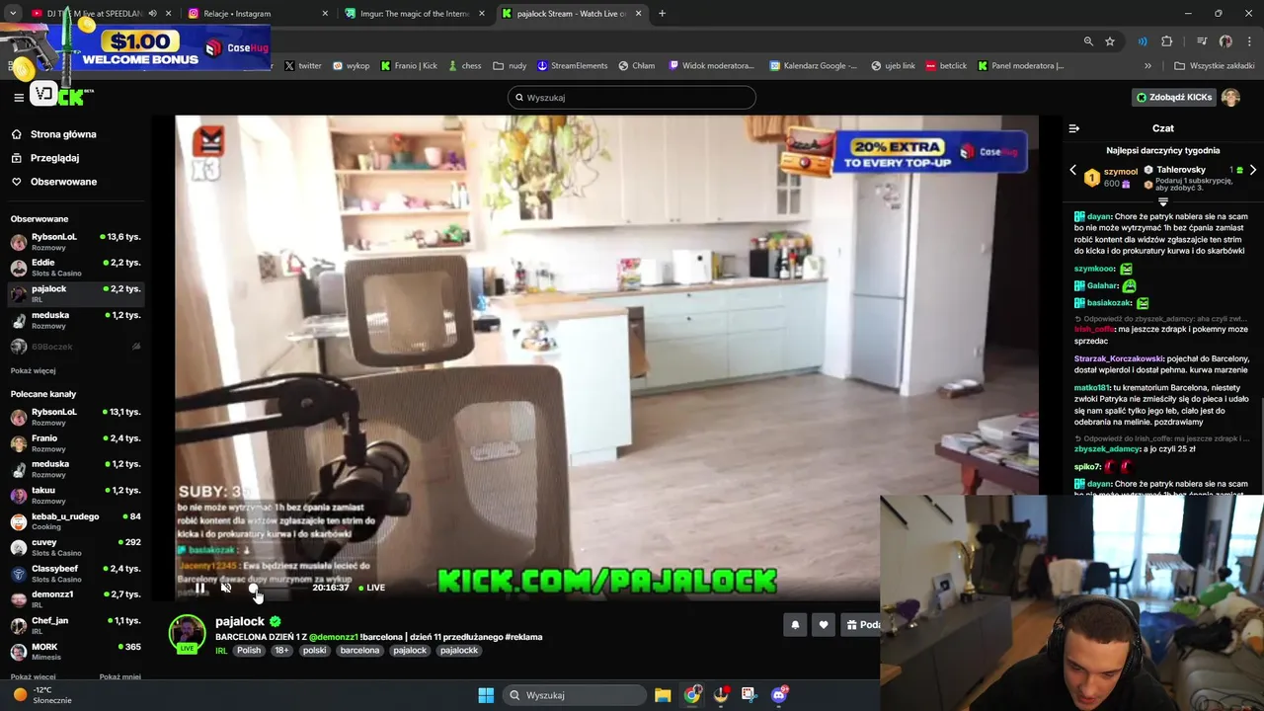Select the barcelona tag
This screenshot has width=1264, height=711.
(x=360, y=651)
